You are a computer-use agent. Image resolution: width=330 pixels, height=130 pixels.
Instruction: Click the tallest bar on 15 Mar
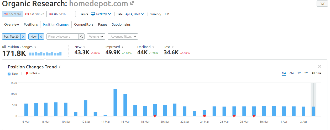pyautogui.click(x=115, y=102)
